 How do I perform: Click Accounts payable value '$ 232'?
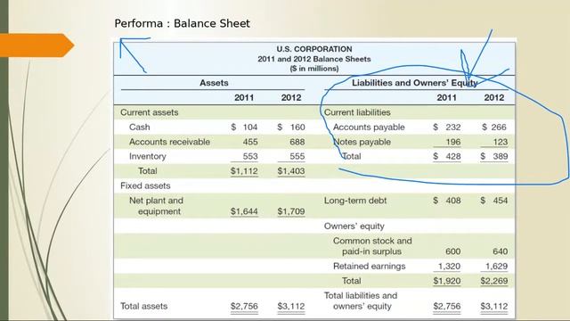(x=447, y=127)
